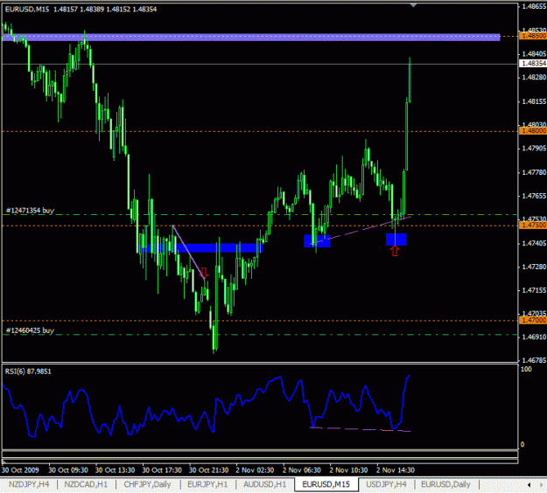Screen dimensions: 547x493
Task: Click the left tab-scroll arrow
Action: click(529, 484)
